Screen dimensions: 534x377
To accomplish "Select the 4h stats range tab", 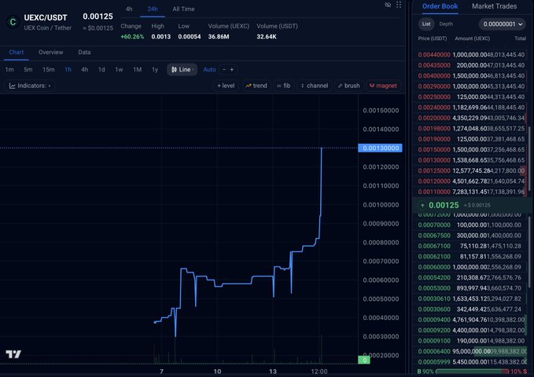I will point(129,9).
